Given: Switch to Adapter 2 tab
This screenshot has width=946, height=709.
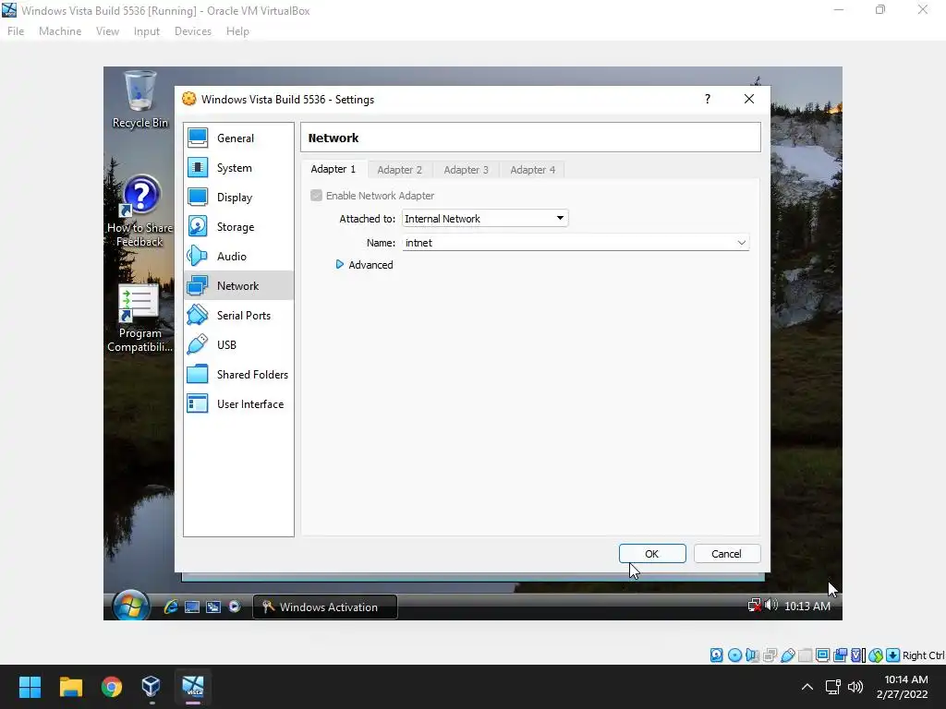Looking at the screenshot, I should tap(399, 170).
